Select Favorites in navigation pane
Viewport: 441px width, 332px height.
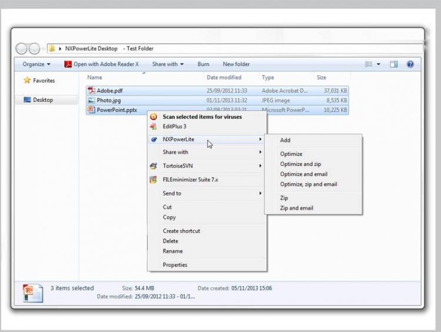(44, 81)
